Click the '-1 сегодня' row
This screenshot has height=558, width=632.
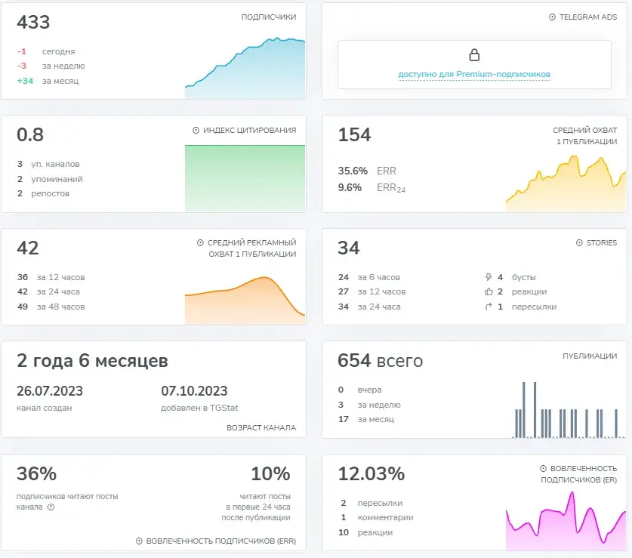(46, 51)
